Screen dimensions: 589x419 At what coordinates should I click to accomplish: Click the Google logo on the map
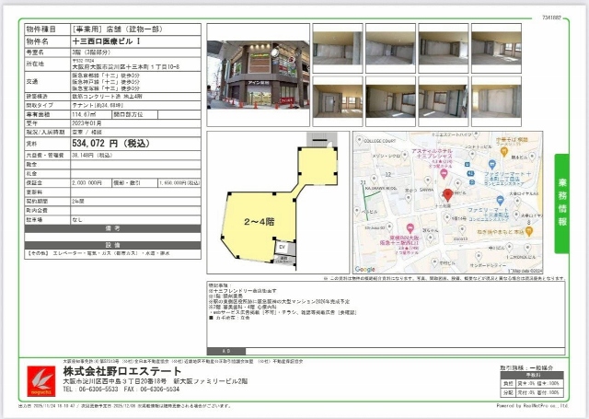(365, 269)
